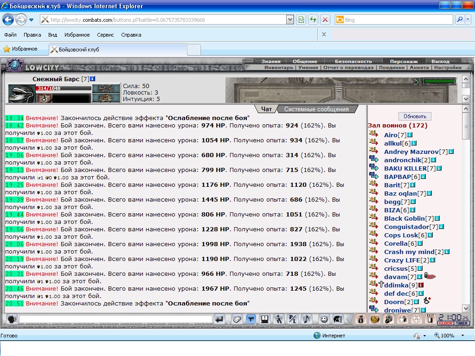Screen dimensions: 475x356
Task: Switch to the Чат tab
Action: tap(266, 109)
